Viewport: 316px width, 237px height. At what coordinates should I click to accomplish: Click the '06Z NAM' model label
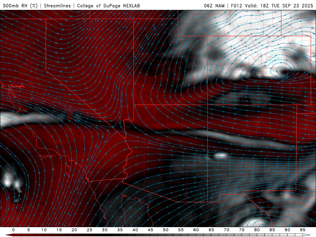(214, 6)
